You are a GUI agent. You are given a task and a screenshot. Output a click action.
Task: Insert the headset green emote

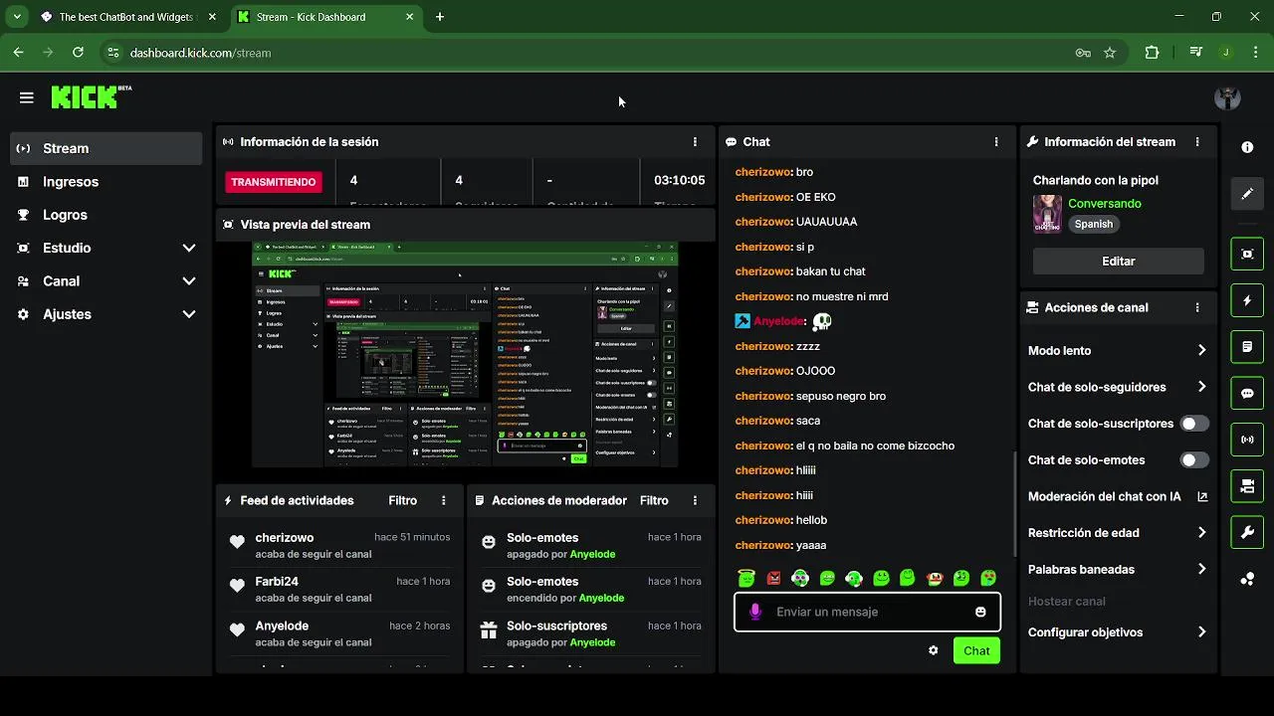854,578
